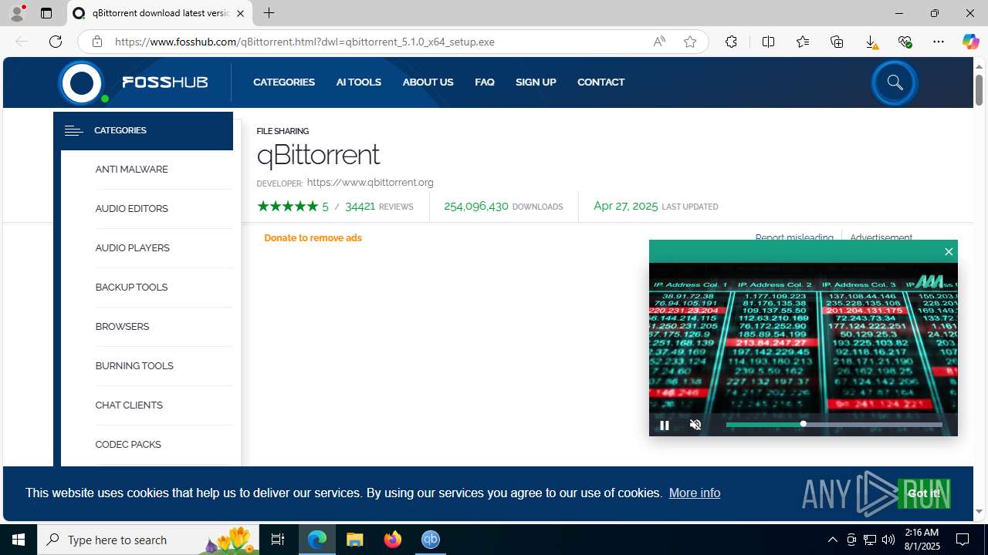
Task: Open the Favorites list icon
Action: pos(803,42)
